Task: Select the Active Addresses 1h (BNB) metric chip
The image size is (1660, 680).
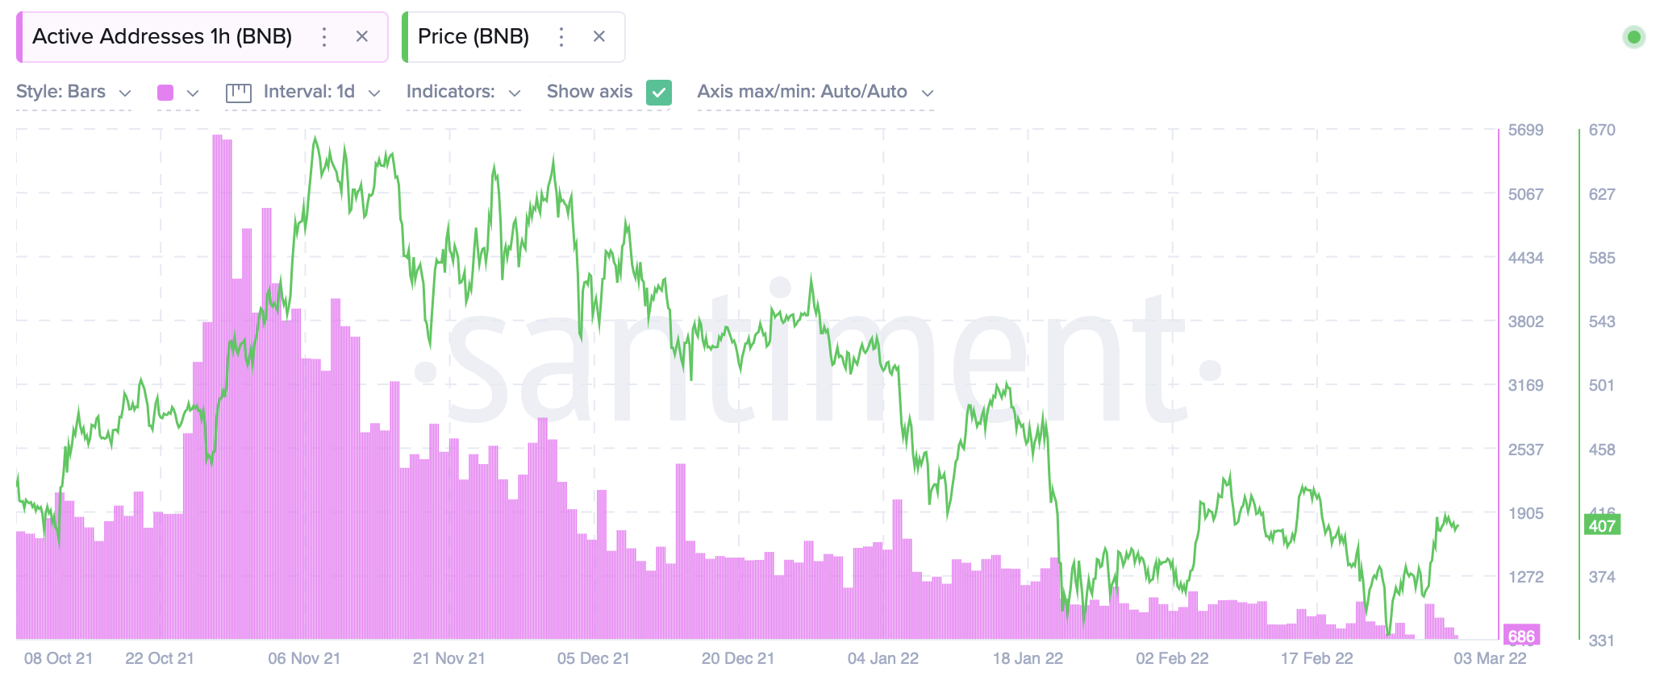Action: click(161, 36)
